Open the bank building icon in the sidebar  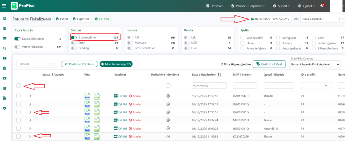point(4,68)
